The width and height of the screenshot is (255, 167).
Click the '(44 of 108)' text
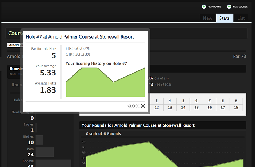(x=163, y=85)
